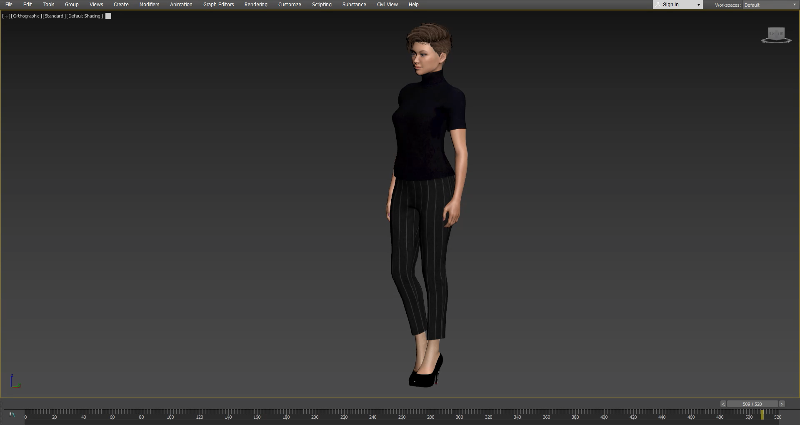
Task: Open the Sign In dropdown arrow
Action: pos(699,5)
